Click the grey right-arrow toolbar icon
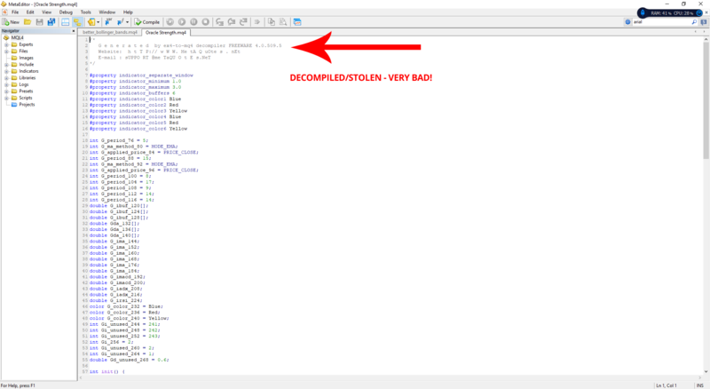 [x=256, y=22]
